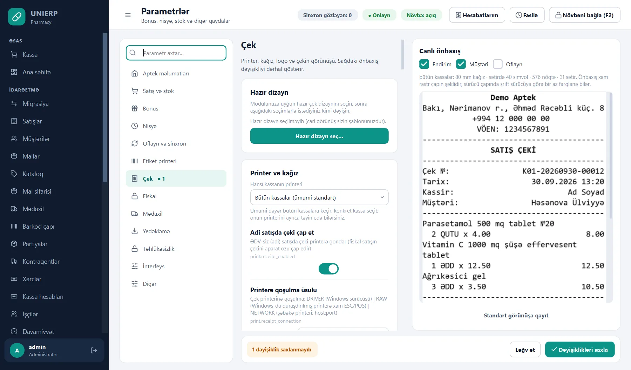Open Hesabatlarım from the top bar
Image resolution: width=631 pixels, height=370 pixels.
click(477, 15)
